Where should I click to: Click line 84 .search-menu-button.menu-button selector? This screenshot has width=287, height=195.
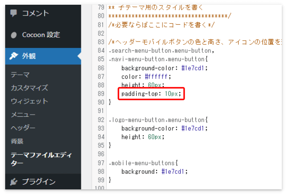pos(161,51)
